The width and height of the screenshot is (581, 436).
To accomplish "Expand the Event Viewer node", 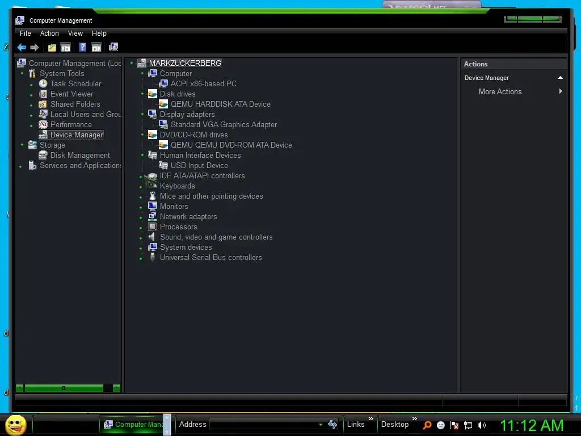I will pyautogui.click(x=31, y=95).
